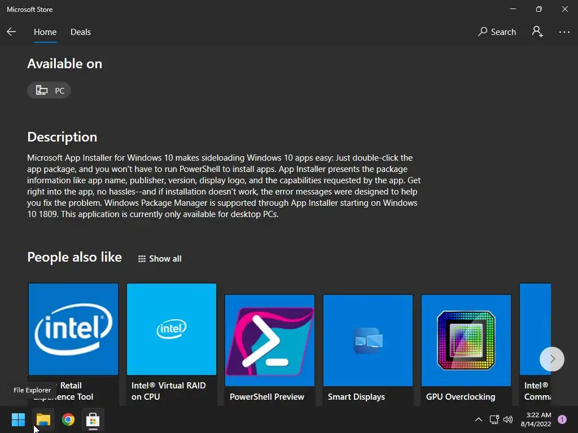Launch Google Chrome from the taskbar

pyautogui.click(x=68, y=419)
